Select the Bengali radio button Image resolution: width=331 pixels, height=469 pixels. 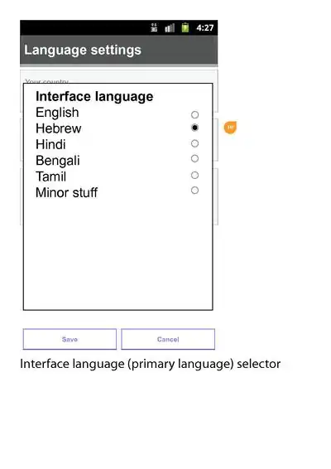tap(194, 158)
